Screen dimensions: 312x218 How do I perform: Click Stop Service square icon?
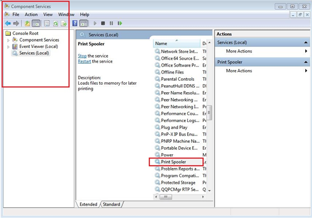[103, 23]
